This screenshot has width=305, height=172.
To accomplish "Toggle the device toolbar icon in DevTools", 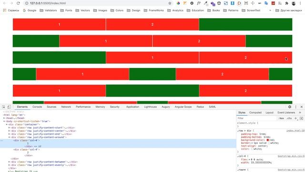I will click(9, 107).
